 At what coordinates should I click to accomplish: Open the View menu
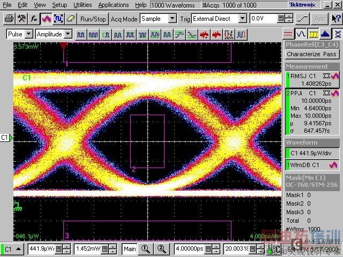[40, 5]
